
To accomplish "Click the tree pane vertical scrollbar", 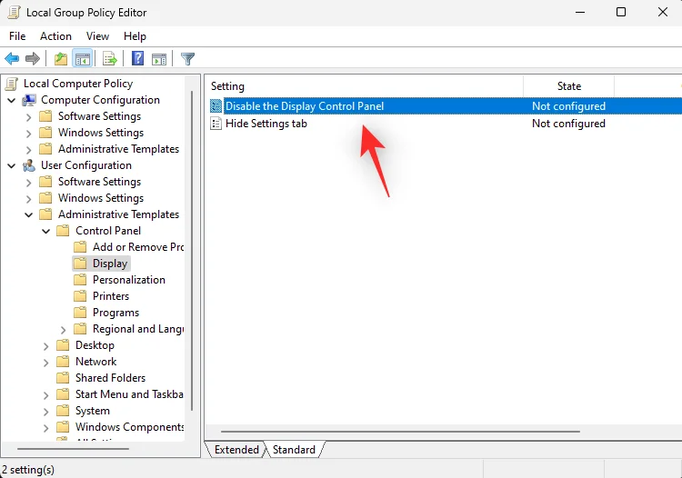I will click(x=192, y=251).
